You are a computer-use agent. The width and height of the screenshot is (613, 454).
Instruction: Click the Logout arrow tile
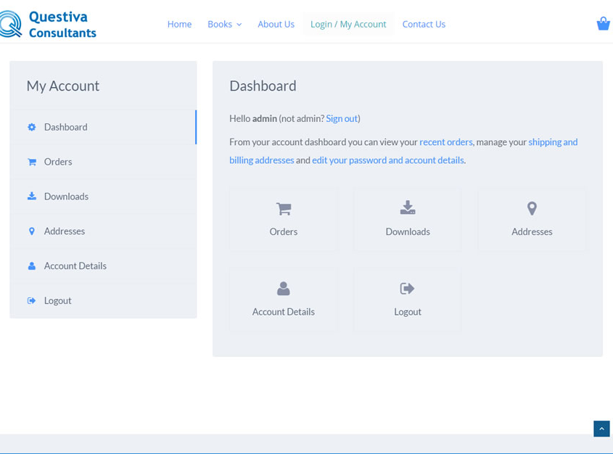pyautogui.click(x=408, y=300)
